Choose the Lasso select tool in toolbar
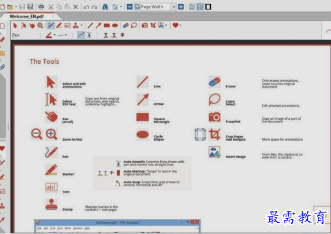 134,25
